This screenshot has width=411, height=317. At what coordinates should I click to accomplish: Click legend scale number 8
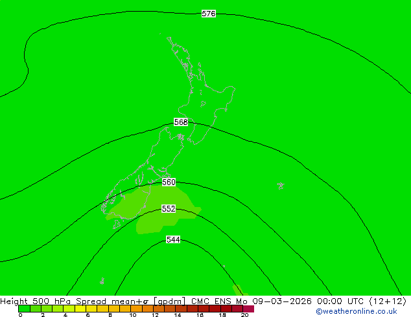(x=110, y=315)
